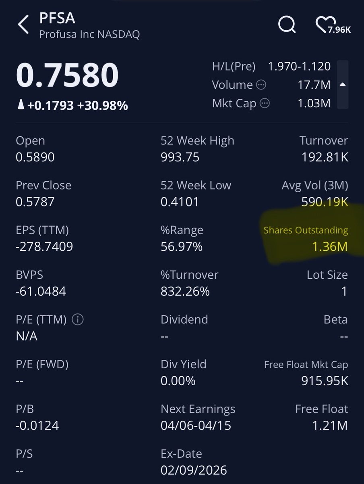Screen dimensions: 364x484
Task: Tap the 52 Week Low value 0.4101
Action: pyautogui.click(x=180, y=202)
